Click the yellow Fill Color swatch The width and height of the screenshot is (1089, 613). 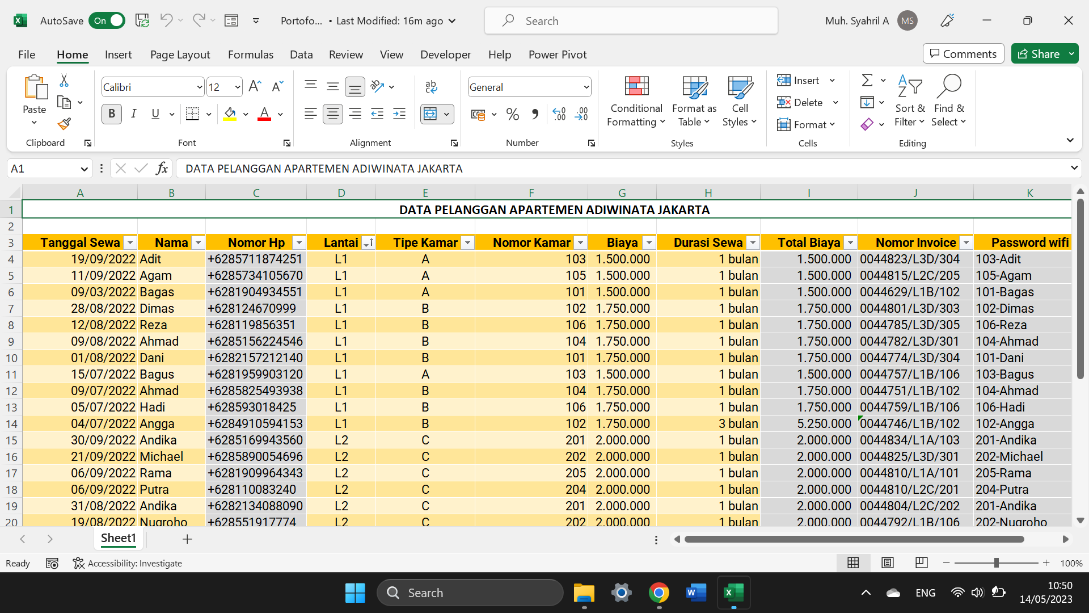point(230,114)
